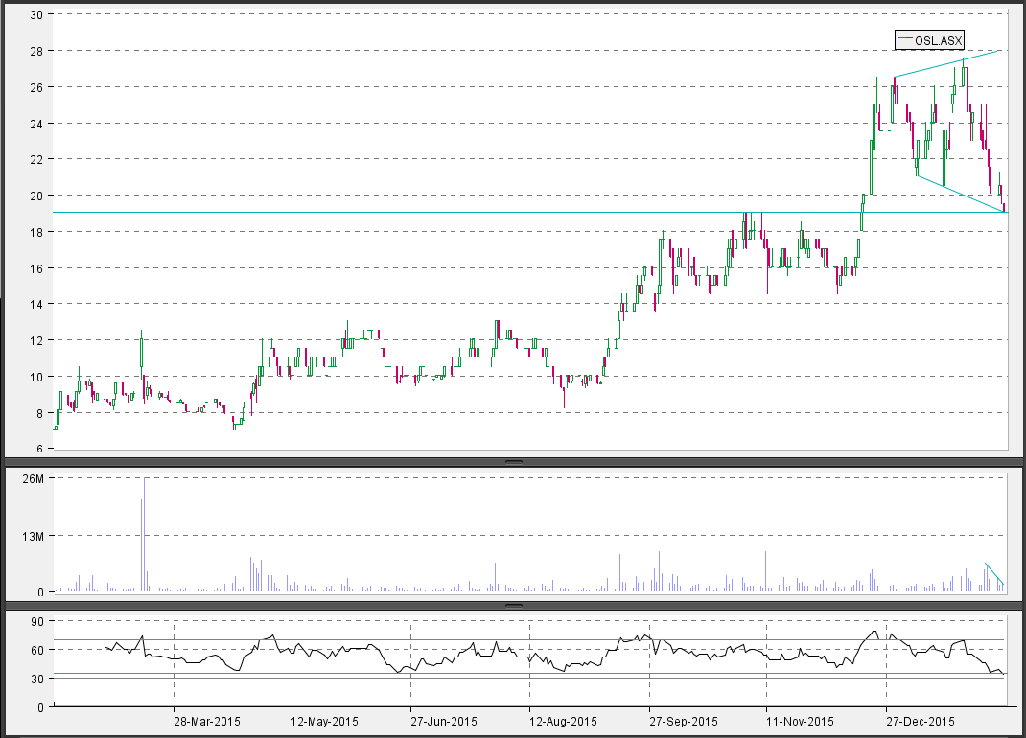Click the upper cyan trendline rising toward 28
The height and width of the screenshot is (738, 1026).
(946, 64)
